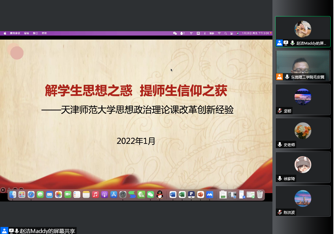Open Microsoft Excel in the dock
335x234 pixels.
[182, 194]
